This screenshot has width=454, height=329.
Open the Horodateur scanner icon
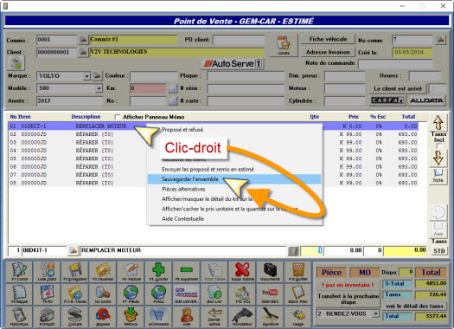pyautogui.click(x=242, y=317)
